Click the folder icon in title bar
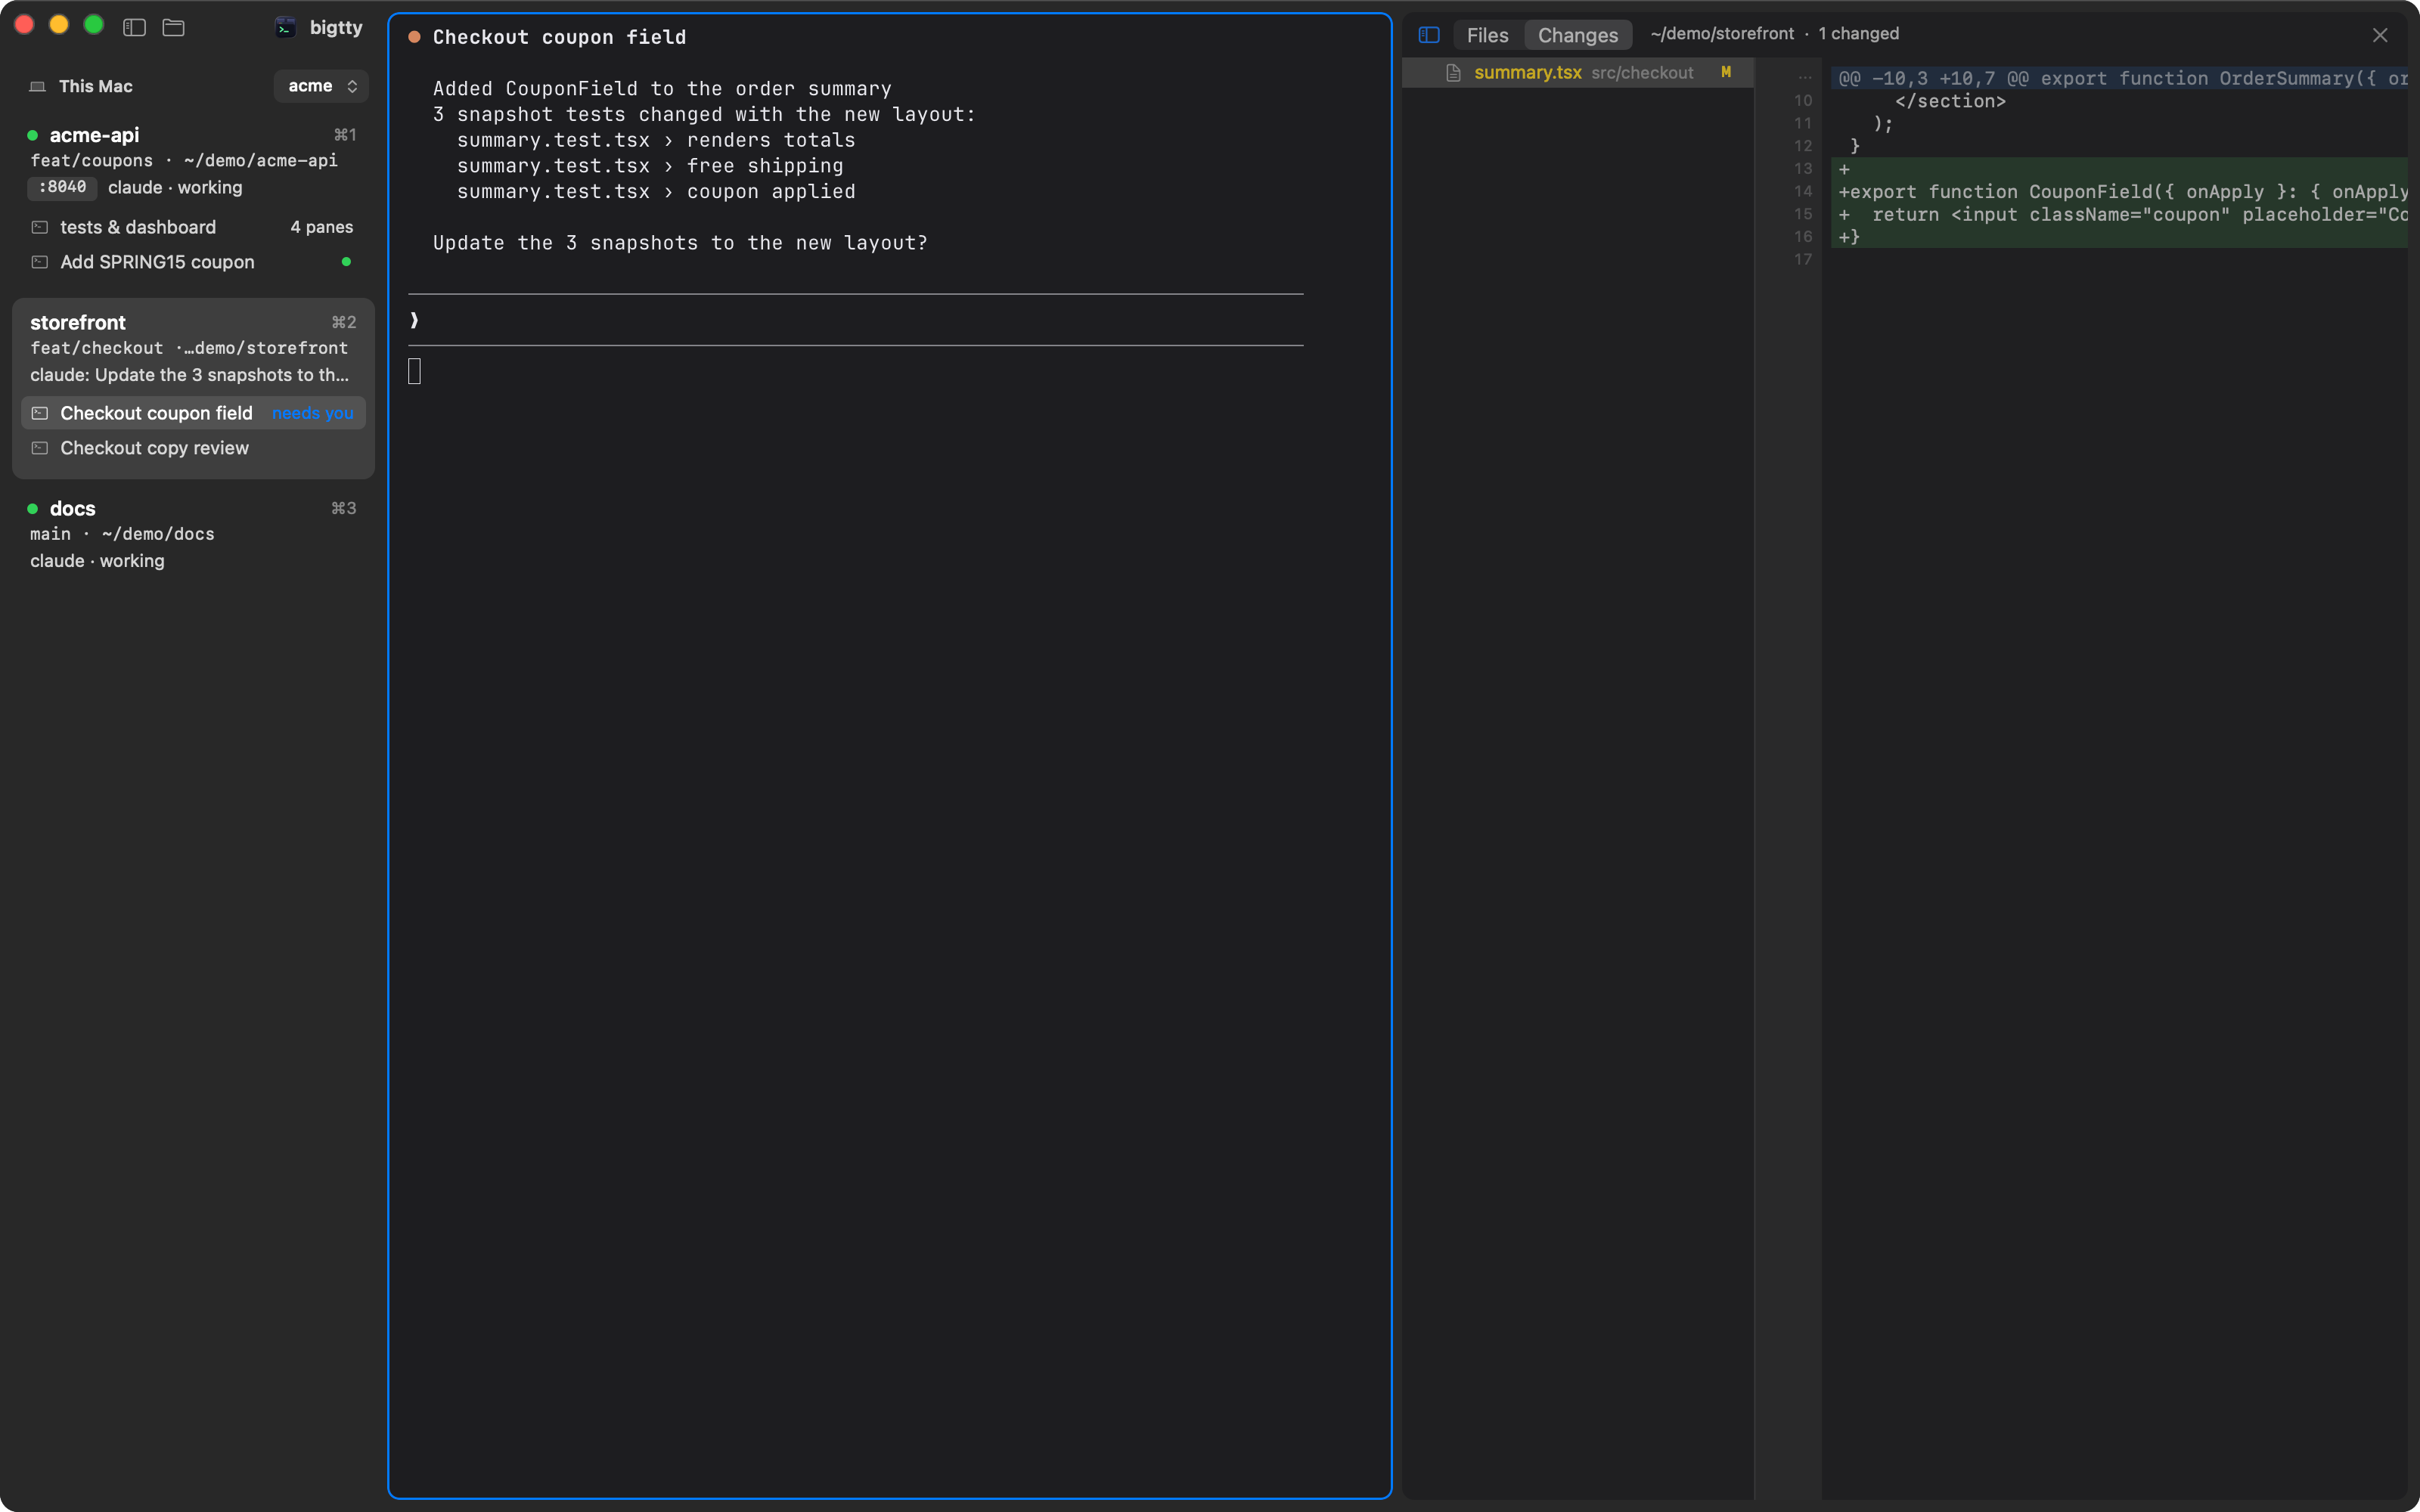This screenshot has height=1512, width=2420. click(173, 27)
